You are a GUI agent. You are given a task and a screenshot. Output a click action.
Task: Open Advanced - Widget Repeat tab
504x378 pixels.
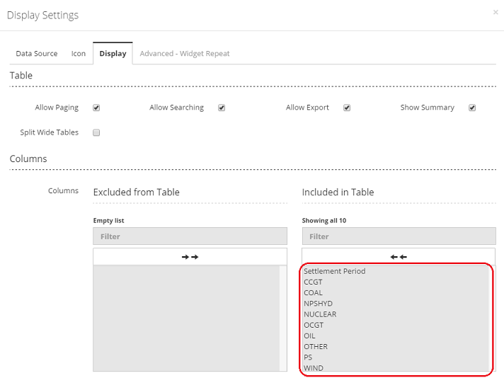tap(185, 53)
